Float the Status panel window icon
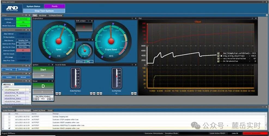Screen dimensions: 269x136 pyautogui.click(x=26, y=15)
